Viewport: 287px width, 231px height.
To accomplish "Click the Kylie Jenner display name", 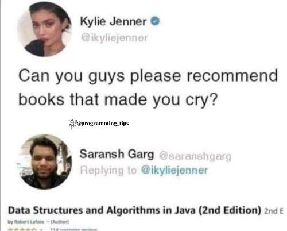I will 114,21.
